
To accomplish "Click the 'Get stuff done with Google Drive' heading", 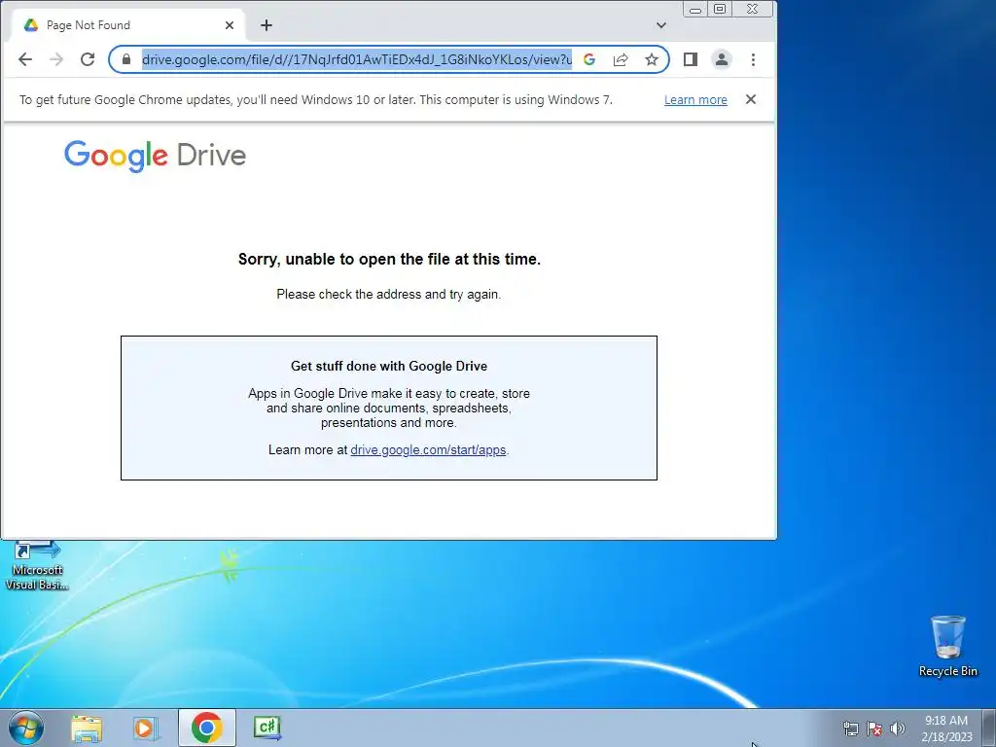I will [x=389, y=366].
